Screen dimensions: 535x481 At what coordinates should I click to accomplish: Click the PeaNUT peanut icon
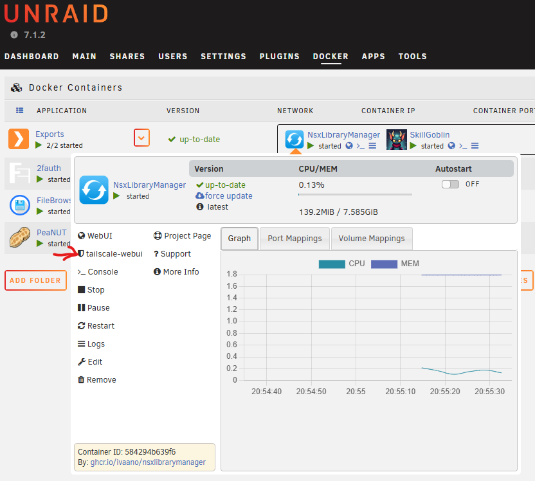coord(20,237)
